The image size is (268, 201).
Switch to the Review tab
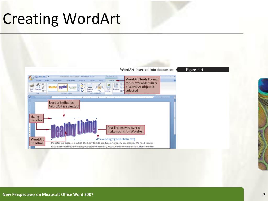coord(92,81)
